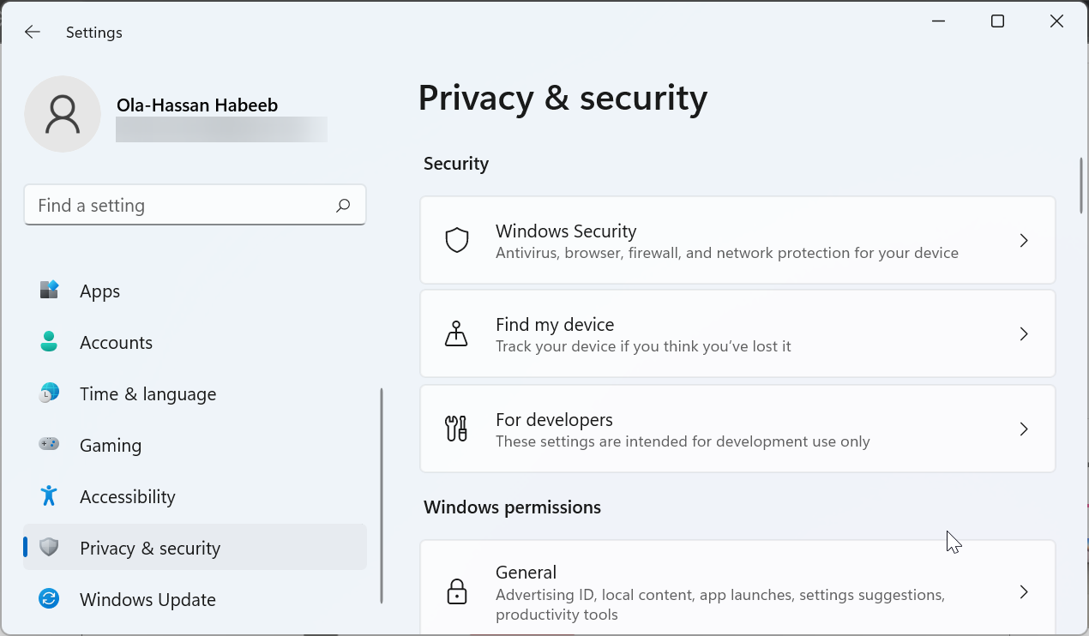This screenshot has width=1089, height=636.
Task: Open Find my device settings
Action: click(x=737, y=333)
